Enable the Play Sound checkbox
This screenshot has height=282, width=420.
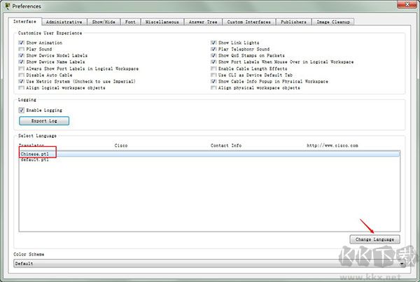(x=21, y=50)
